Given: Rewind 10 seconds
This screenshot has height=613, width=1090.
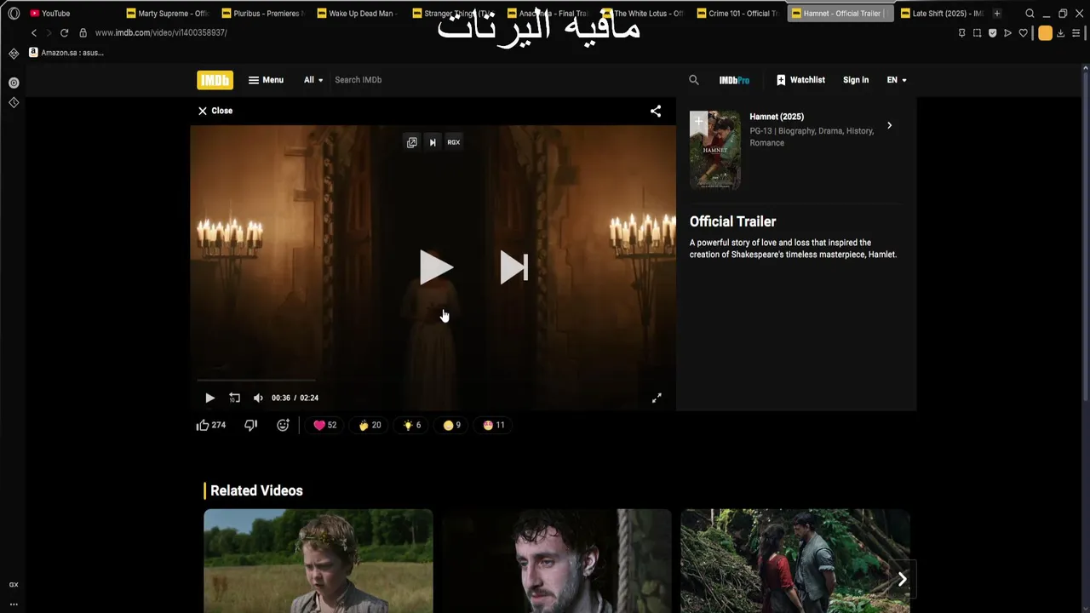Looking at the screenshot, I should point(234,398).
